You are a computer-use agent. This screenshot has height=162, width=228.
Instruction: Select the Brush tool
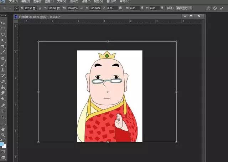tap(3, 64)
